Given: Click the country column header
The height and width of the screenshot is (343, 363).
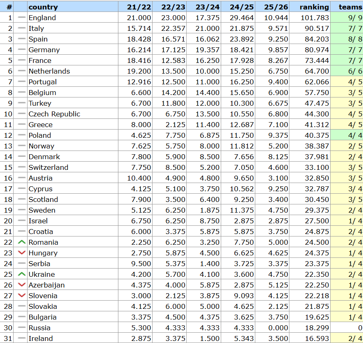Looking at the screenshot, I should (x=43, y=7).
